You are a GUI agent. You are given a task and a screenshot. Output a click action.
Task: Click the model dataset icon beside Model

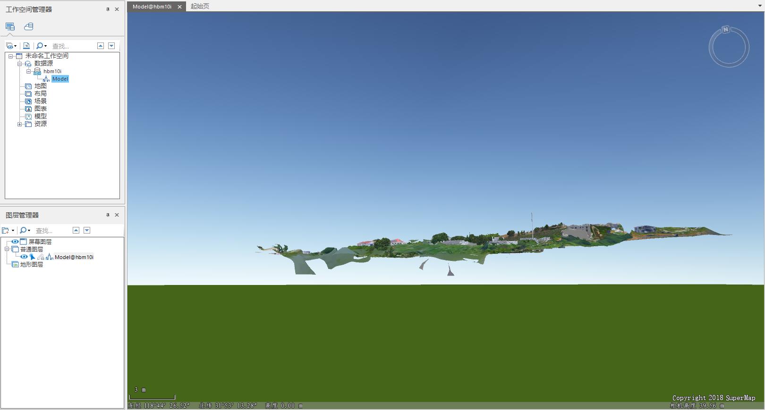pos(46,79)
